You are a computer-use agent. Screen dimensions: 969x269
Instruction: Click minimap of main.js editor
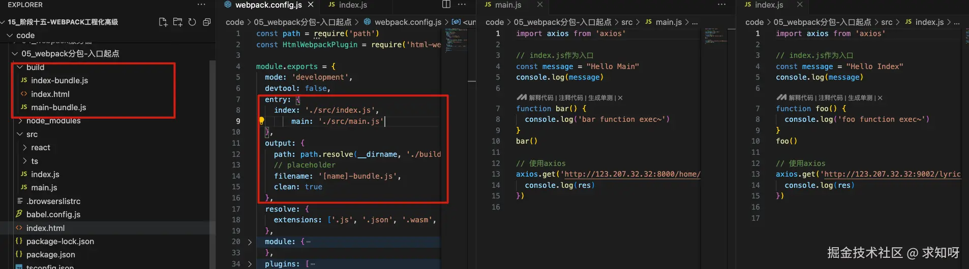point(716,37)
